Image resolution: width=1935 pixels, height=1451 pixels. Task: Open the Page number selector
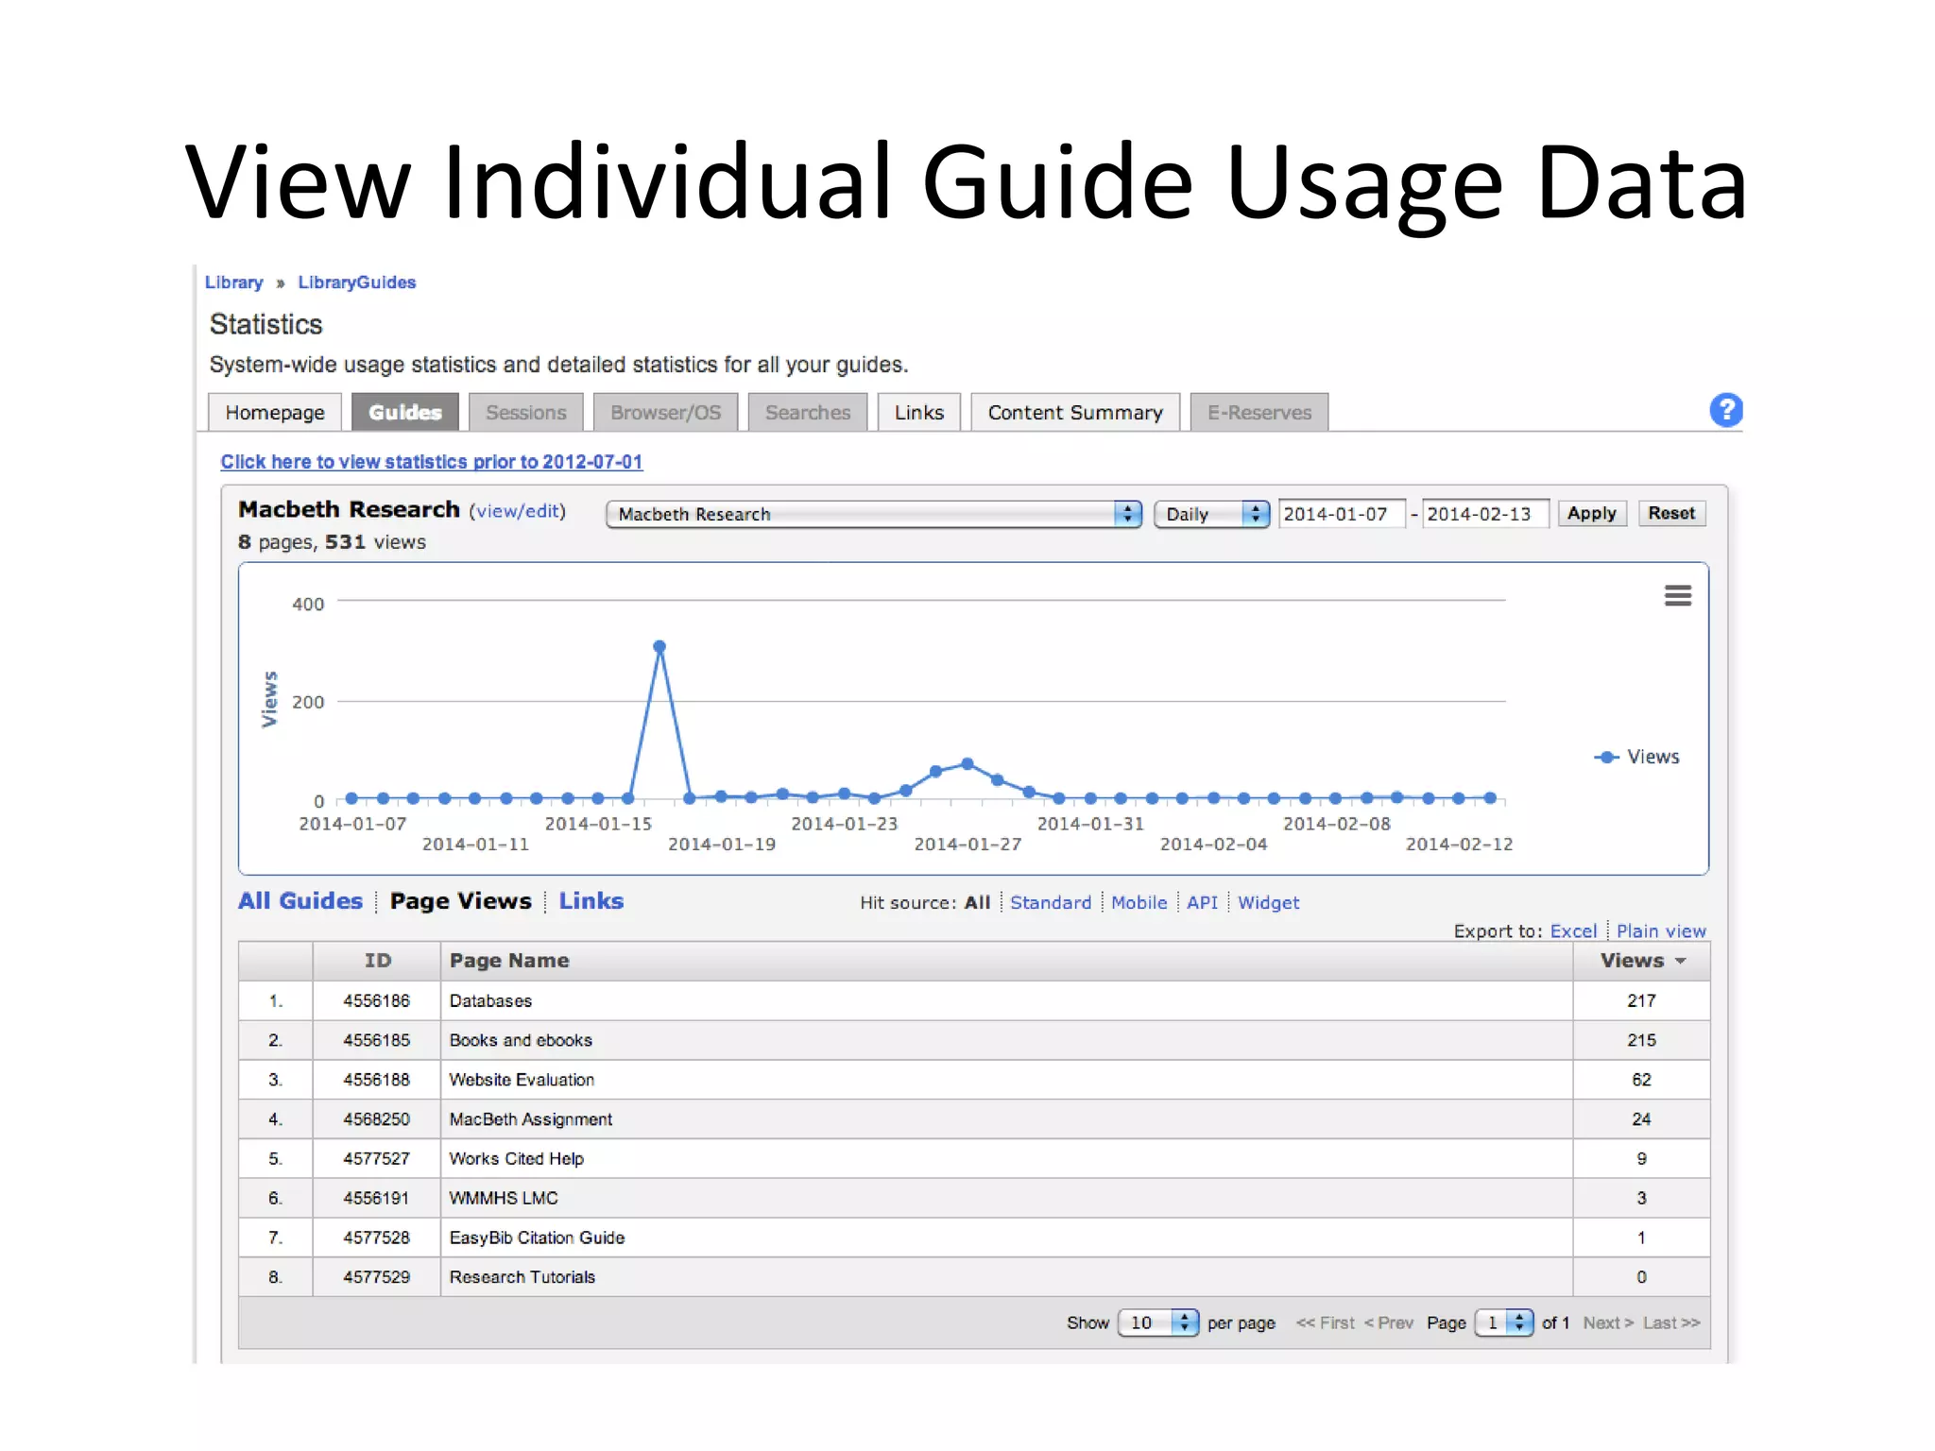tap(1504, 1323)
